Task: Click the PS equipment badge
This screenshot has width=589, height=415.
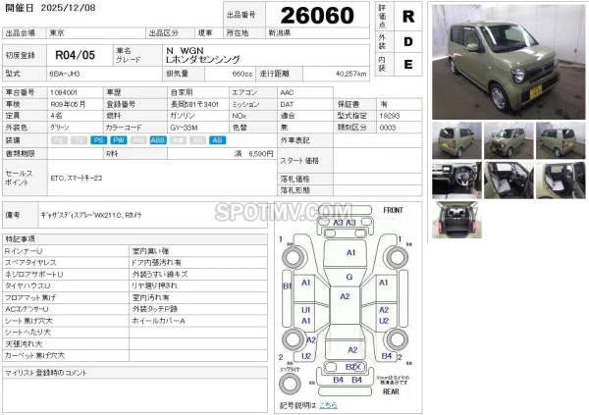Action: (98, 140)
